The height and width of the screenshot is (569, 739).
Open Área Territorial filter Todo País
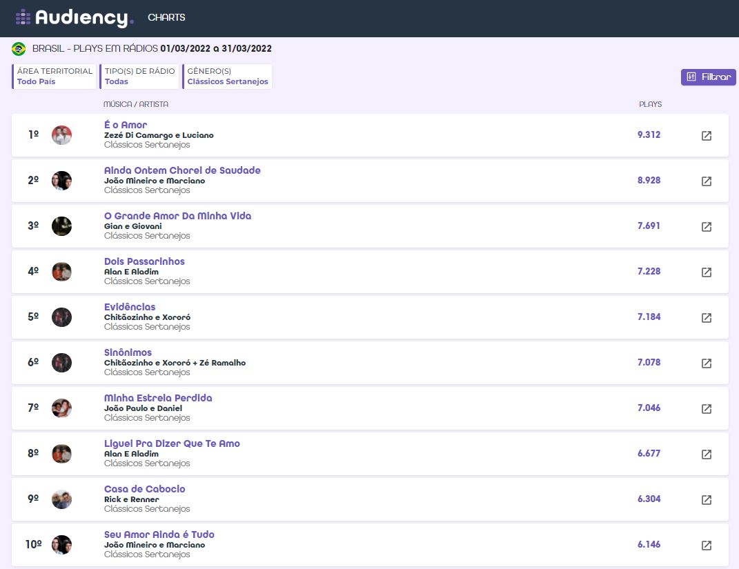click(55, 77)
